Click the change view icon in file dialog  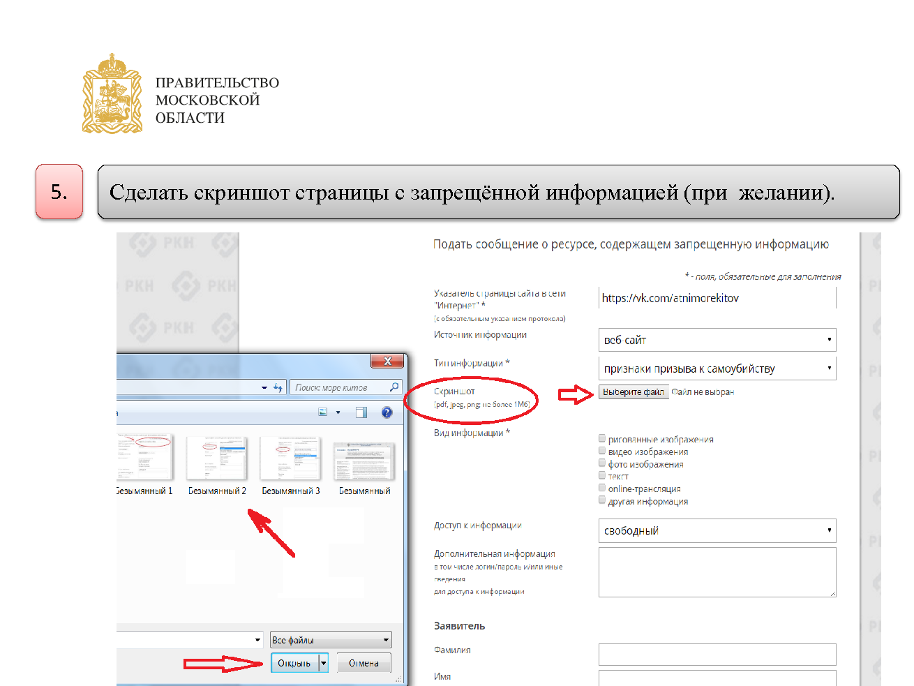pos(323,412)
